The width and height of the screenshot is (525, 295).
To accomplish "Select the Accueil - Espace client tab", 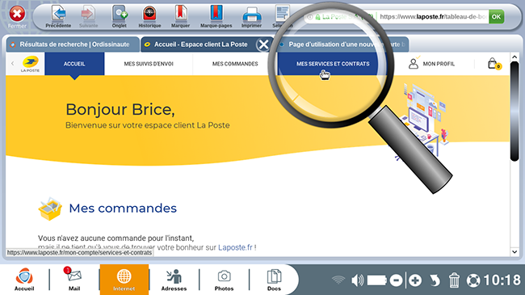I will 200,44.
